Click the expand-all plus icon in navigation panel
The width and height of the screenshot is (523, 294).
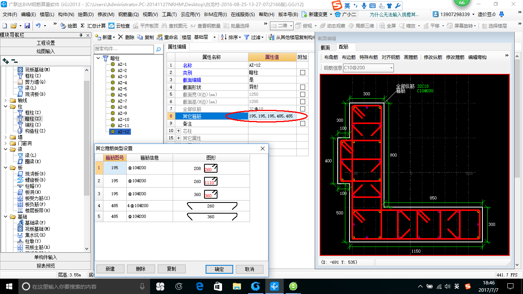point(5,60)
